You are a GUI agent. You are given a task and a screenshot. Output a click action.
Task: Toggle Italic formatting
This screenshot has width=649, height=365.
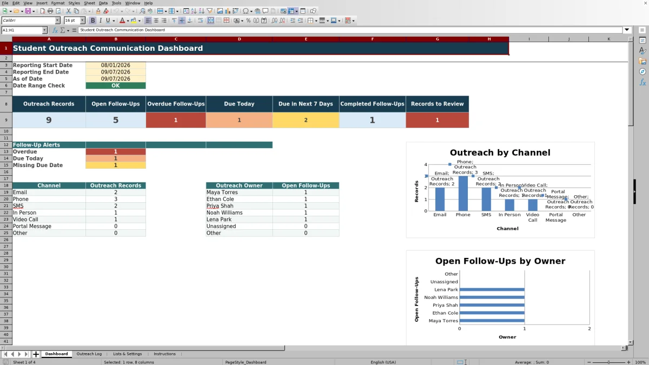(x=101, y=21)
